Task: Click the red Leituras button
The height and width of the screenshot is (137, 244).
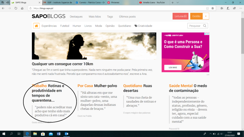Action: [x=180, y=16]
